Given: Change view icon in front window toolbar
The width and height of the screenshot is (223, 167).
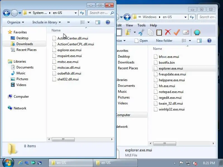Looking at the screenshot, I should [83, 22].
